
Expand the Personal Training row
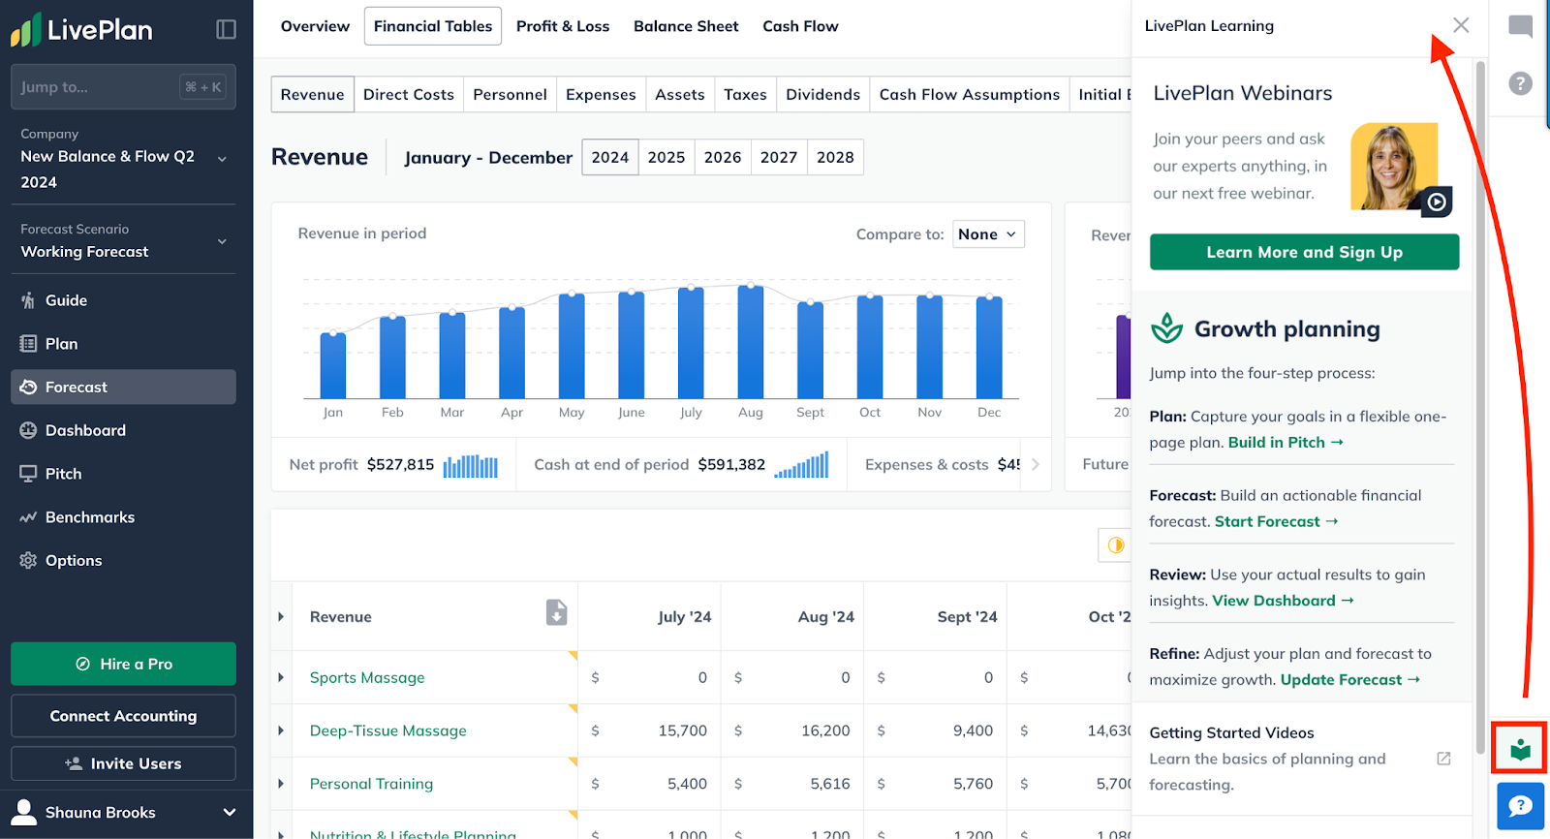tap(281, 783)
